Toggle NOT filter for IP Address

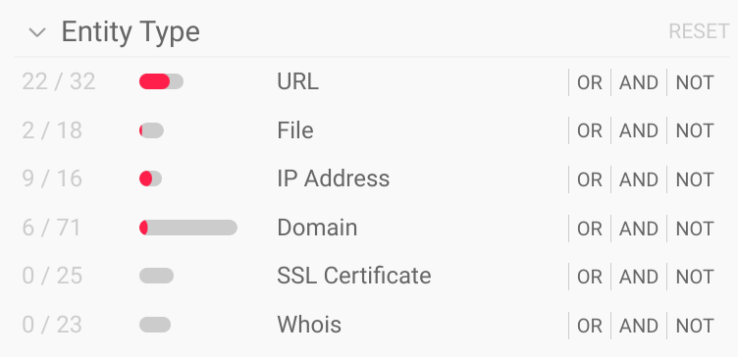point(695,179)
